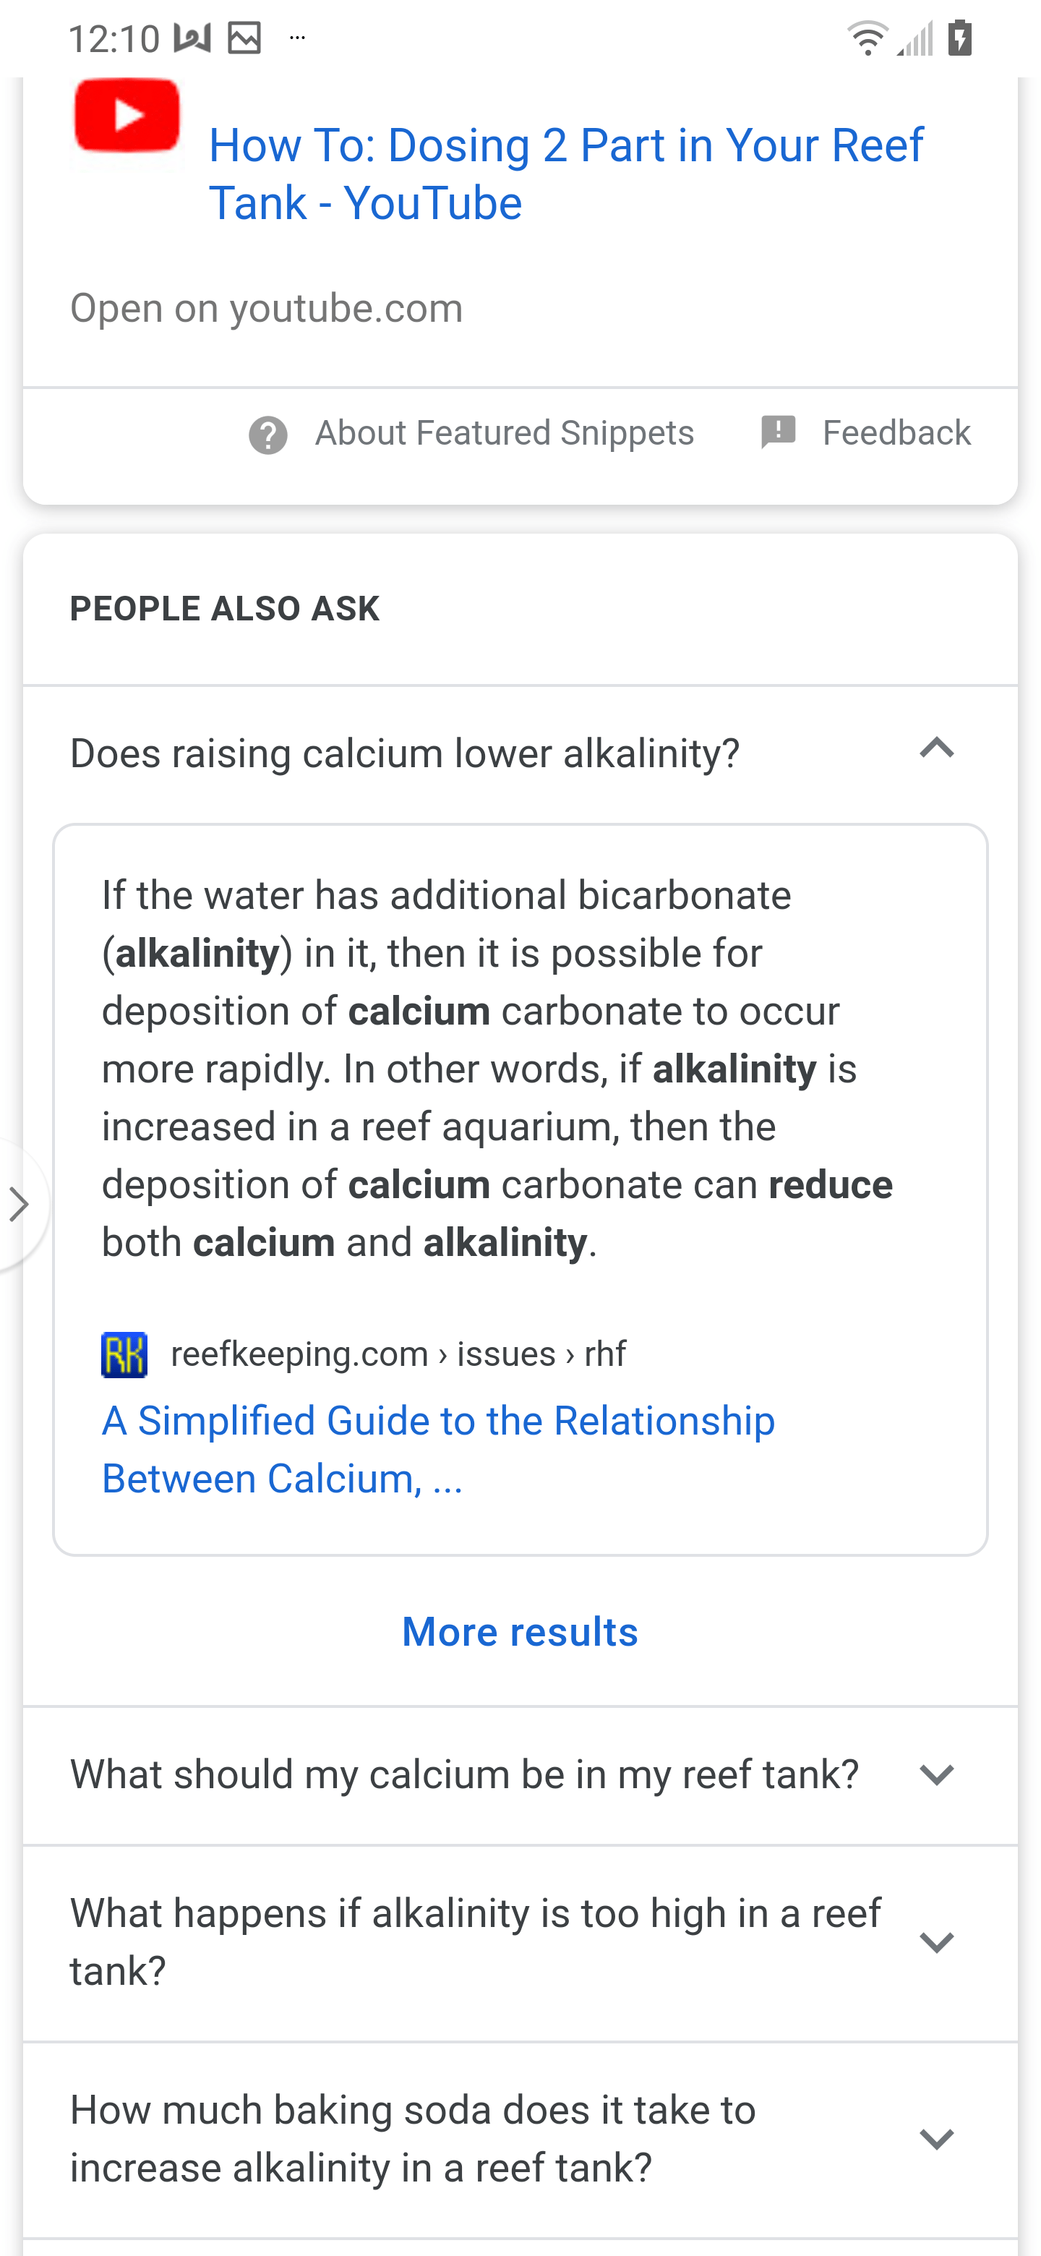Expand the baking soda question chevron
The width and height of the screenshot is (1041, 2256).
936,2139
